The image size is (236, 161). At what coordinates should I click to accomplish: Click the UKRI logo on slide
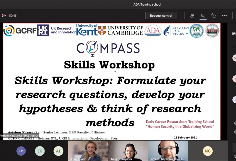click(x=43, y=30)
